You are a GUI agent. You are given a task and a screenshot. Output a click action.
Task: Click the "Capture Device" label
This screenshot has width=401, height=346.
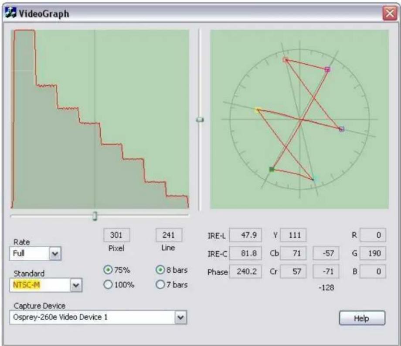point(39,305)
